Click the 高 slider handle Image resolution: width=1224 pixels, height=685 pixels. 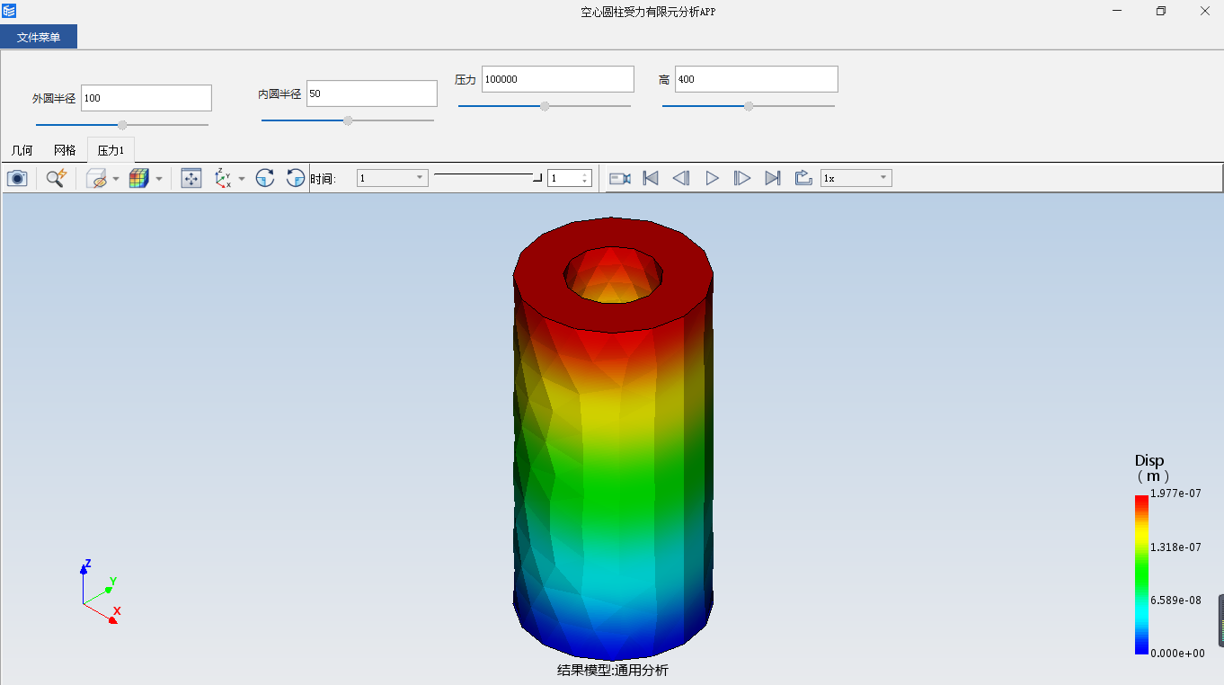click(x=749, y=106)
